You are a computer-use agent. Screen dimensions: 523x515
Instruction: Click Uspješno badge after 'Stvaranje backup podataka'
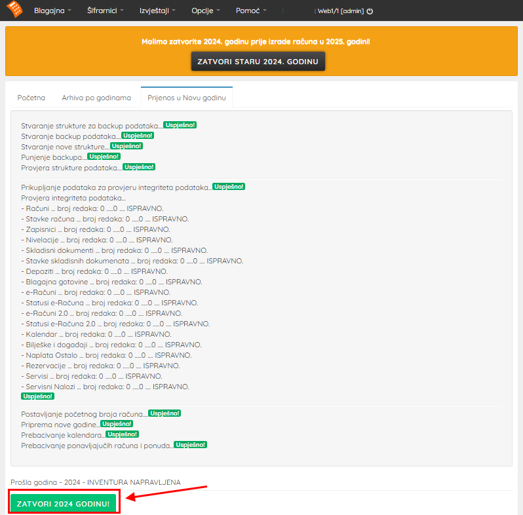(x=138, y=136)
